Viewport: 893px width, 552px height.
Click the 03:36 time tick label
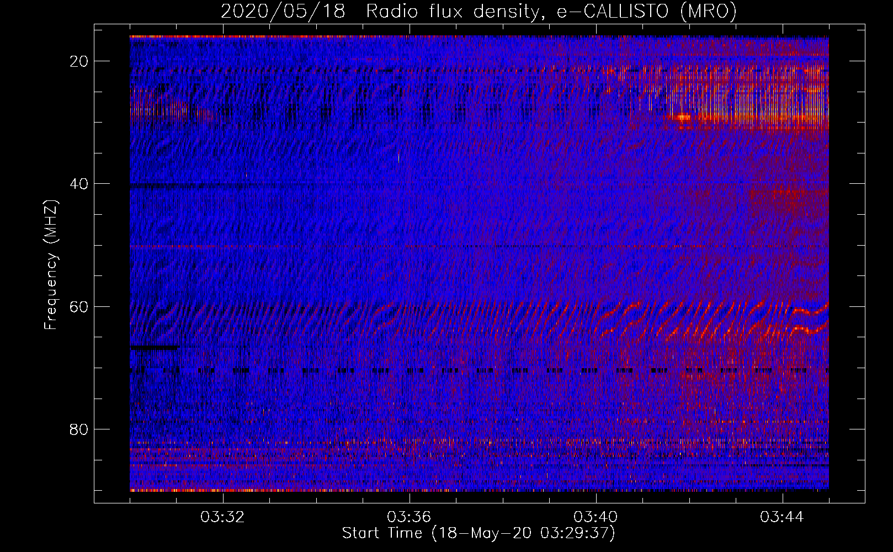click(x=409, y=517)
